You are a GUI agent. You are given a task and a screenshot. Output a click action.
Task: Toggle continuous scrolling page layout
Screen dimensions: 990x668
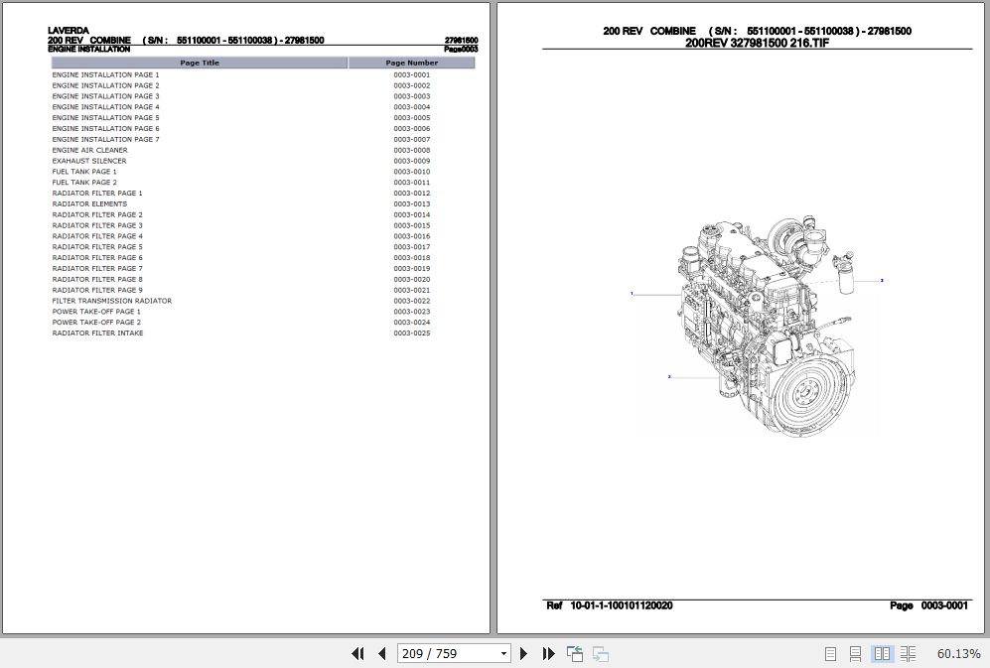point(857,653)
